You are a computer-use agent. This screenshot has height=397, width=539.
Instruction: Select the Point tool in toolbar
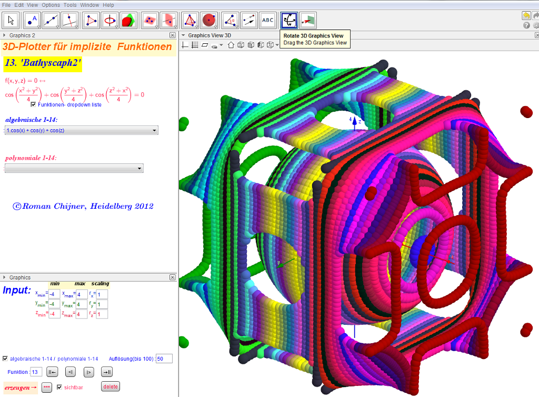pyautogui.click(x=32, y=20)
